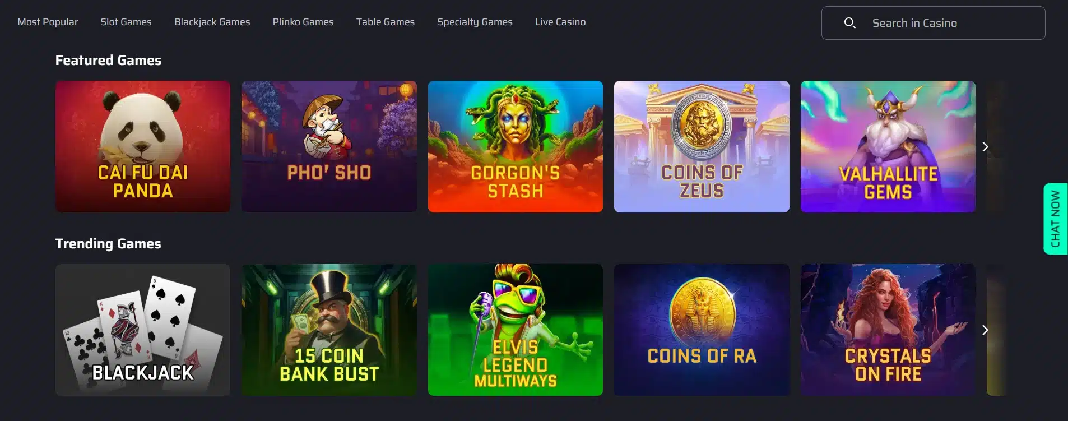
Task: Switch to the Slot Games tab
Action: tap(126, 22)
